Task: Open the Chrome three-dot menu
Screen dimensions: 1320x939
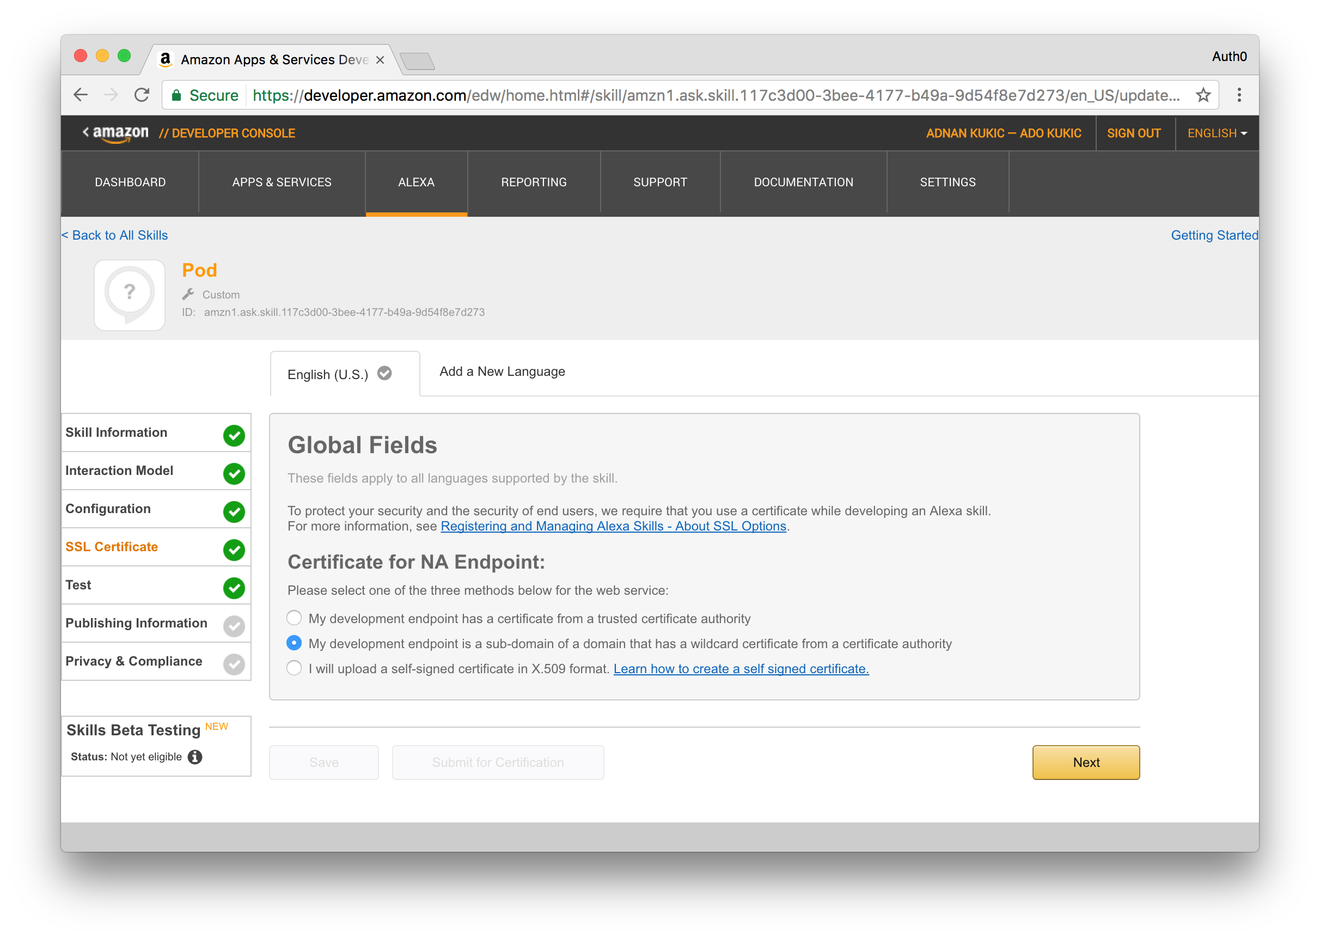Action: coord(1238,95)
